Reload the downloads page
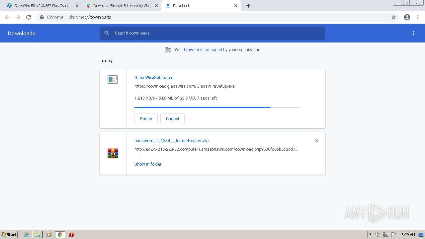The width and height of the screenshot is (425, 239). [x=29, y=17]
